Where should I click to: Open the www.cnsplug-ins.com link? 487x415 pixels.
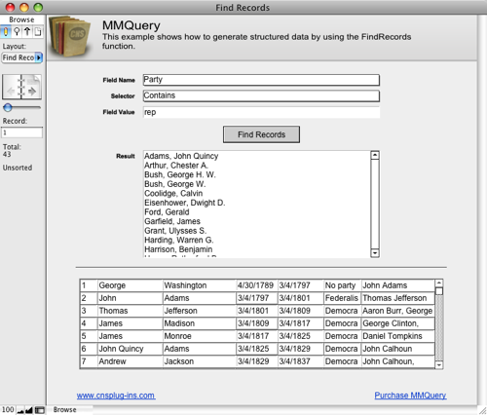116,396
